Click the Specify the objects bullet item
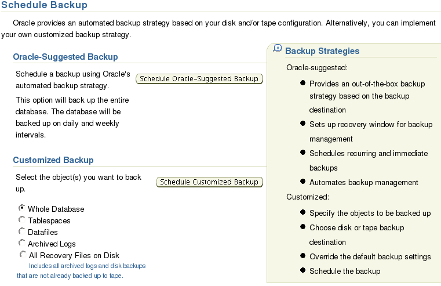Screen dimensions: 441x286 (x=370, y=213)
